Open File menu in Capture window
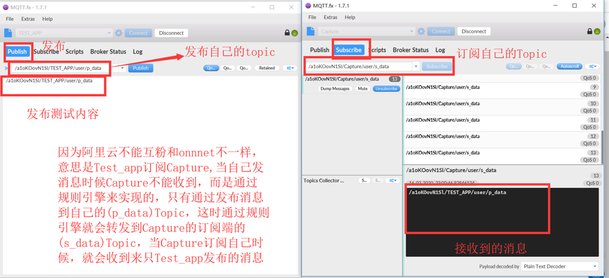 tap(312, 17)
